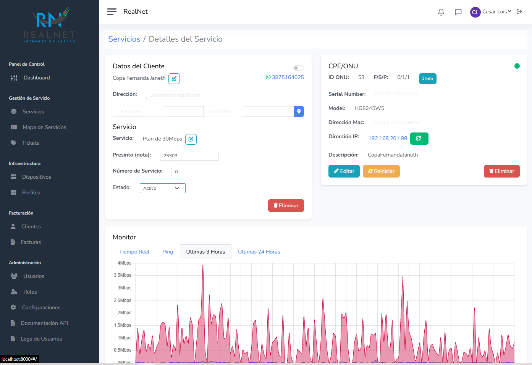Click Editar button for the ONU
532x365 pixels.
344,171
